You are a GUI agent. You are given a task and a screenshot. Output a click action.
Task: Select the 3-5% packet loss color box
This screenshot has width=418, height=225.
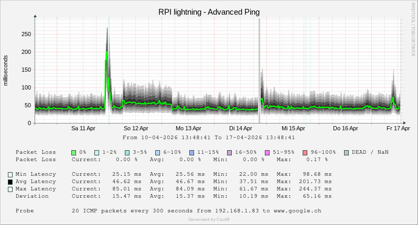point(127,152)
